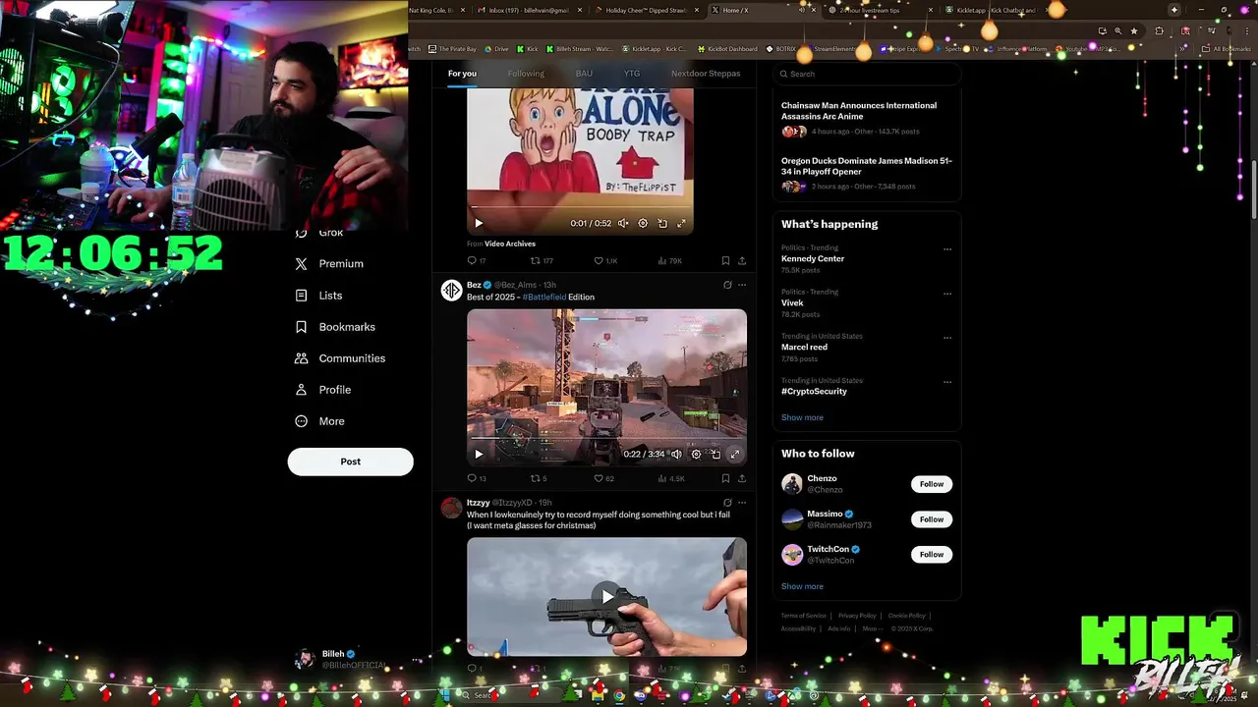Repost the Bez Battlefield post
This screenshot has width=1258, height=707.
coord(540,479)
